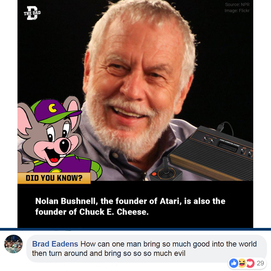Viewport: 271px width, 271px height.
Task: Click the red Love heart reaction icon
Action: coord(250,263)
